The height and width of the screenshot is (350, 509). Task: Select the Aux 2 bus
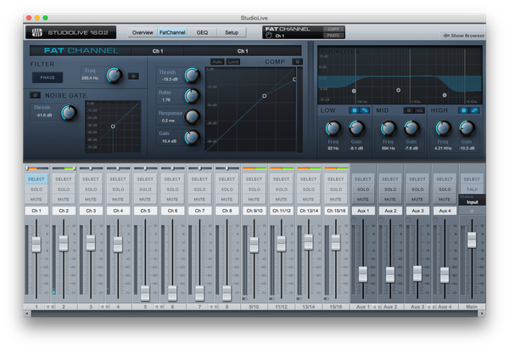click(390, 179)
